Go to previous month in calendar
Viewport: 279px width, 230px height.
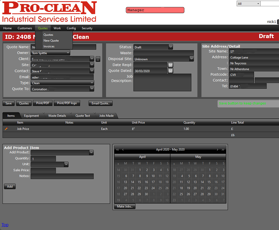pos(123,150)
